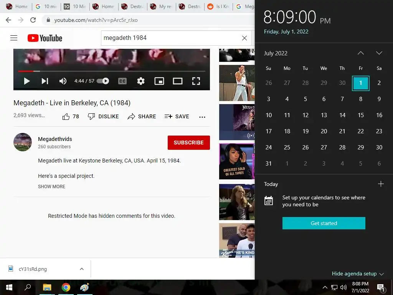Enter fullscreen video mode

coord(196,81)
